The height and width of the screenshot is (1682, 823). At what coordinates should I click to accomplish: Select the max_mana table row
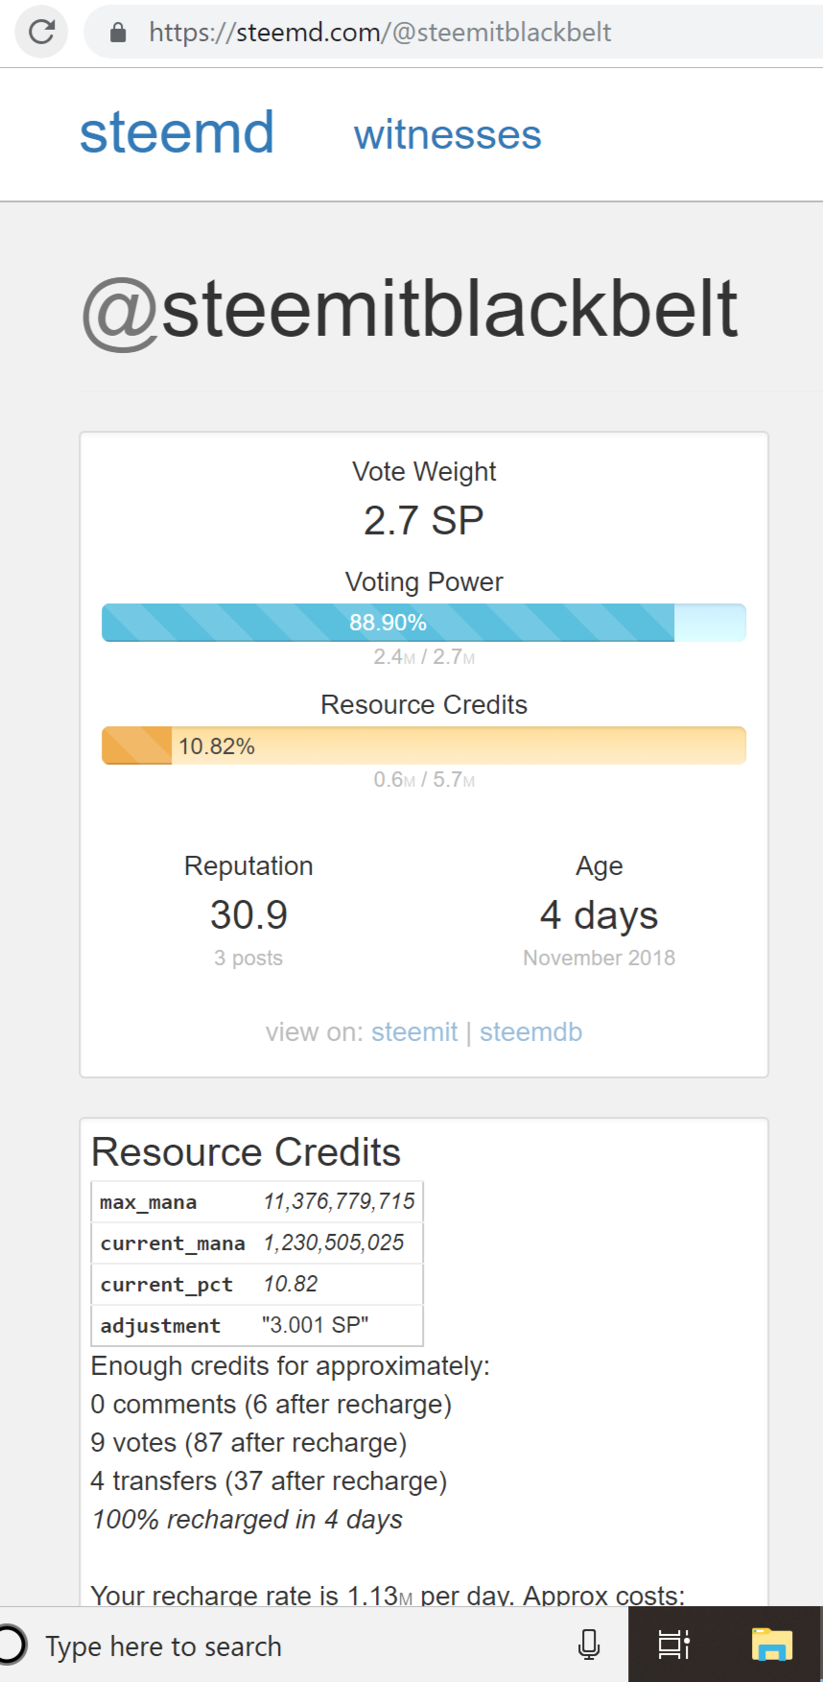tap(257, 1202)
